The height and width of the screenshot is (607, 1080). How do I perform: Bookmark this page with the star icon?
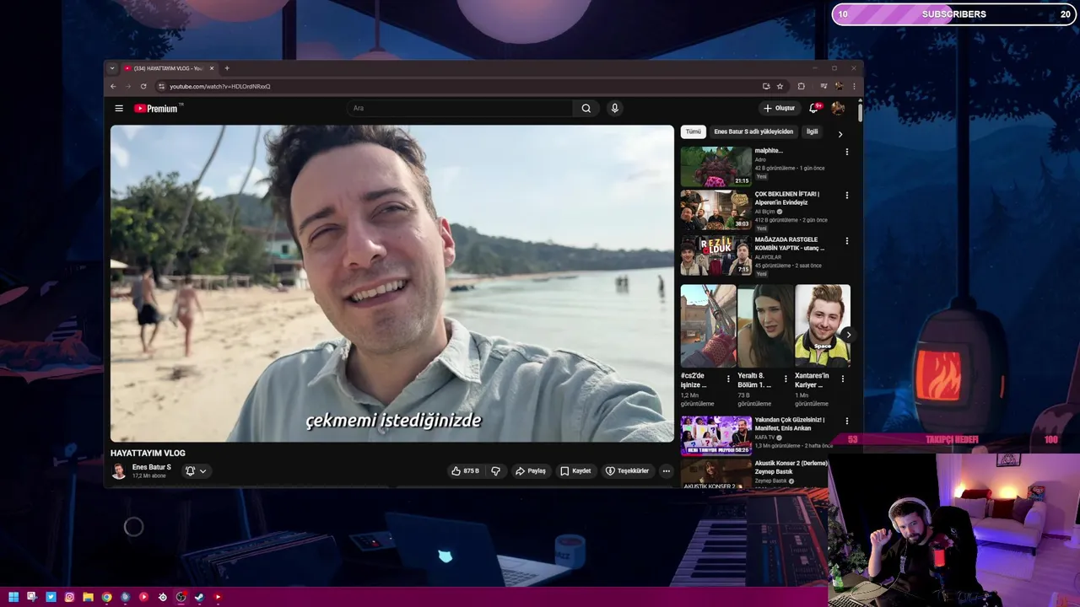[x=780, y=86]
